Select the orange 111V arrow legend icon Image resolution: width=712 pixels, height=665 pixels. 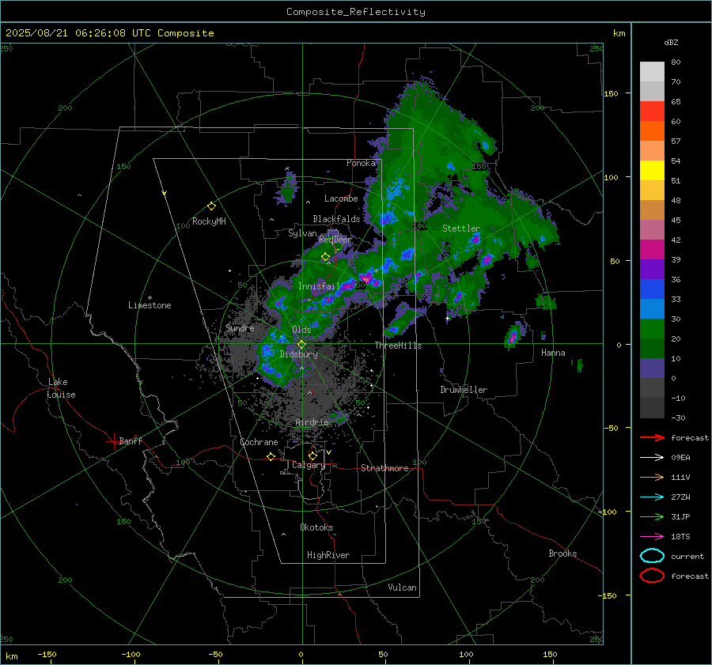pos(652,477)
